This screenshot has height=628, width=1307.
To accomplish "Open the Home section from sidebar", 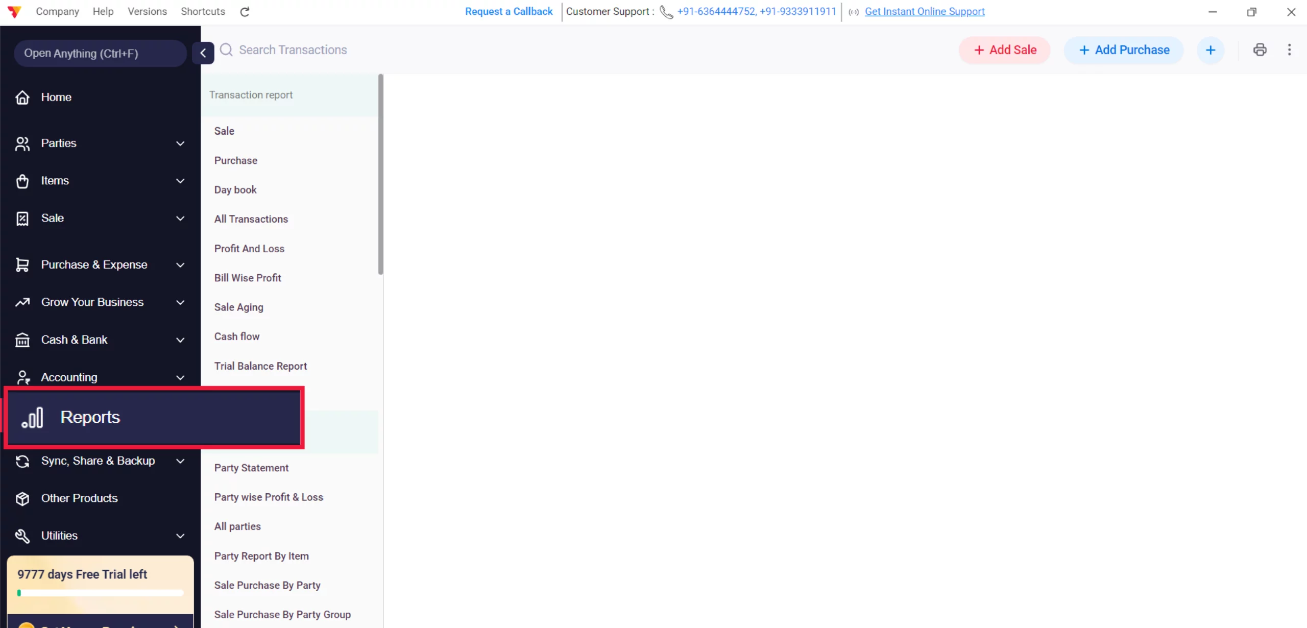I will point(22,97).
